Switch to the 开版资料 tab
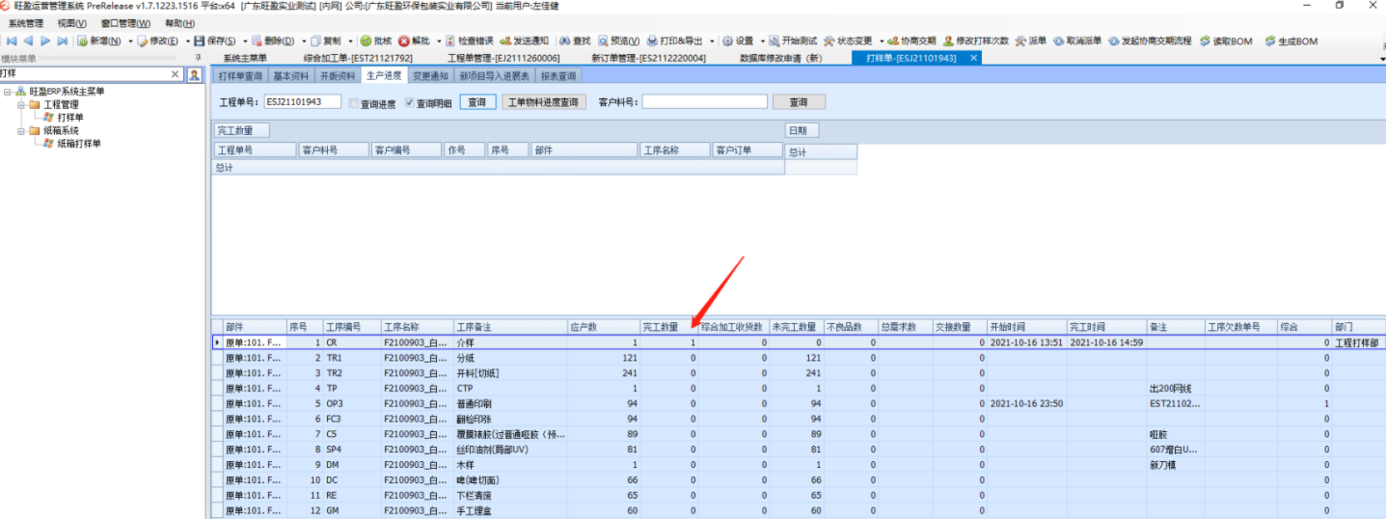 [x=338, y=76]
